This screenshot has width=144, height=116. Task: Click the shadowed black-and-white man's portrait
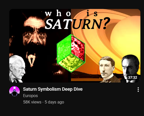131,68
